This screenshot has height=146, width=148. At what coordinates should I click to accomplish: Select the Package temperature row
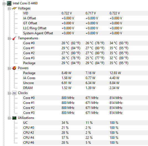(85, 63)
